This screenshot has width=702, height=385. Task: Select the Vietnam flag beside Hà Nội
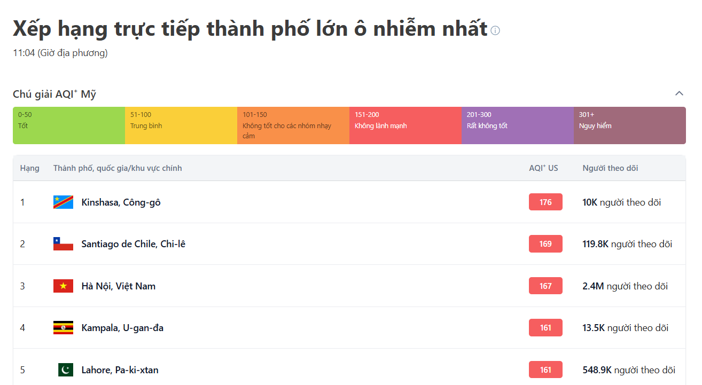[x=63, y=286]
